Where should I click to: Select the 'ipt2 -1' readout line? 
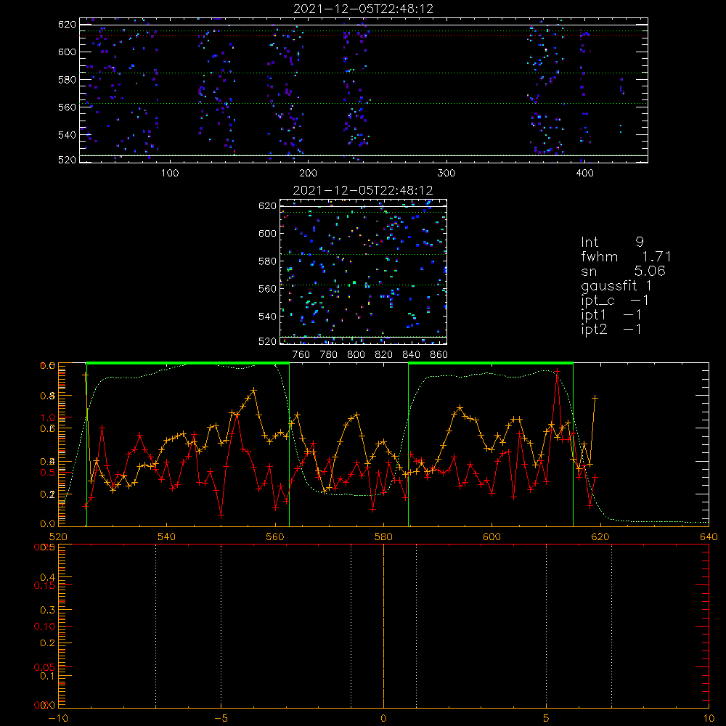[x=611, y=329]
